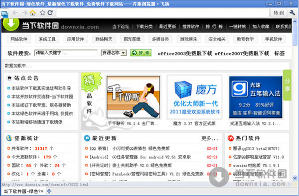
Task: Open 下载分类 in top navigation
Action: click(144, 26)
